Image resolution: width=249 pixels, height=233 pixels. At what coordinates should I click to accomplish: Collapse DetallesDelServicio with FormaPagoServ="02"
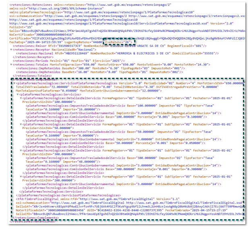[x=21, y=98]
